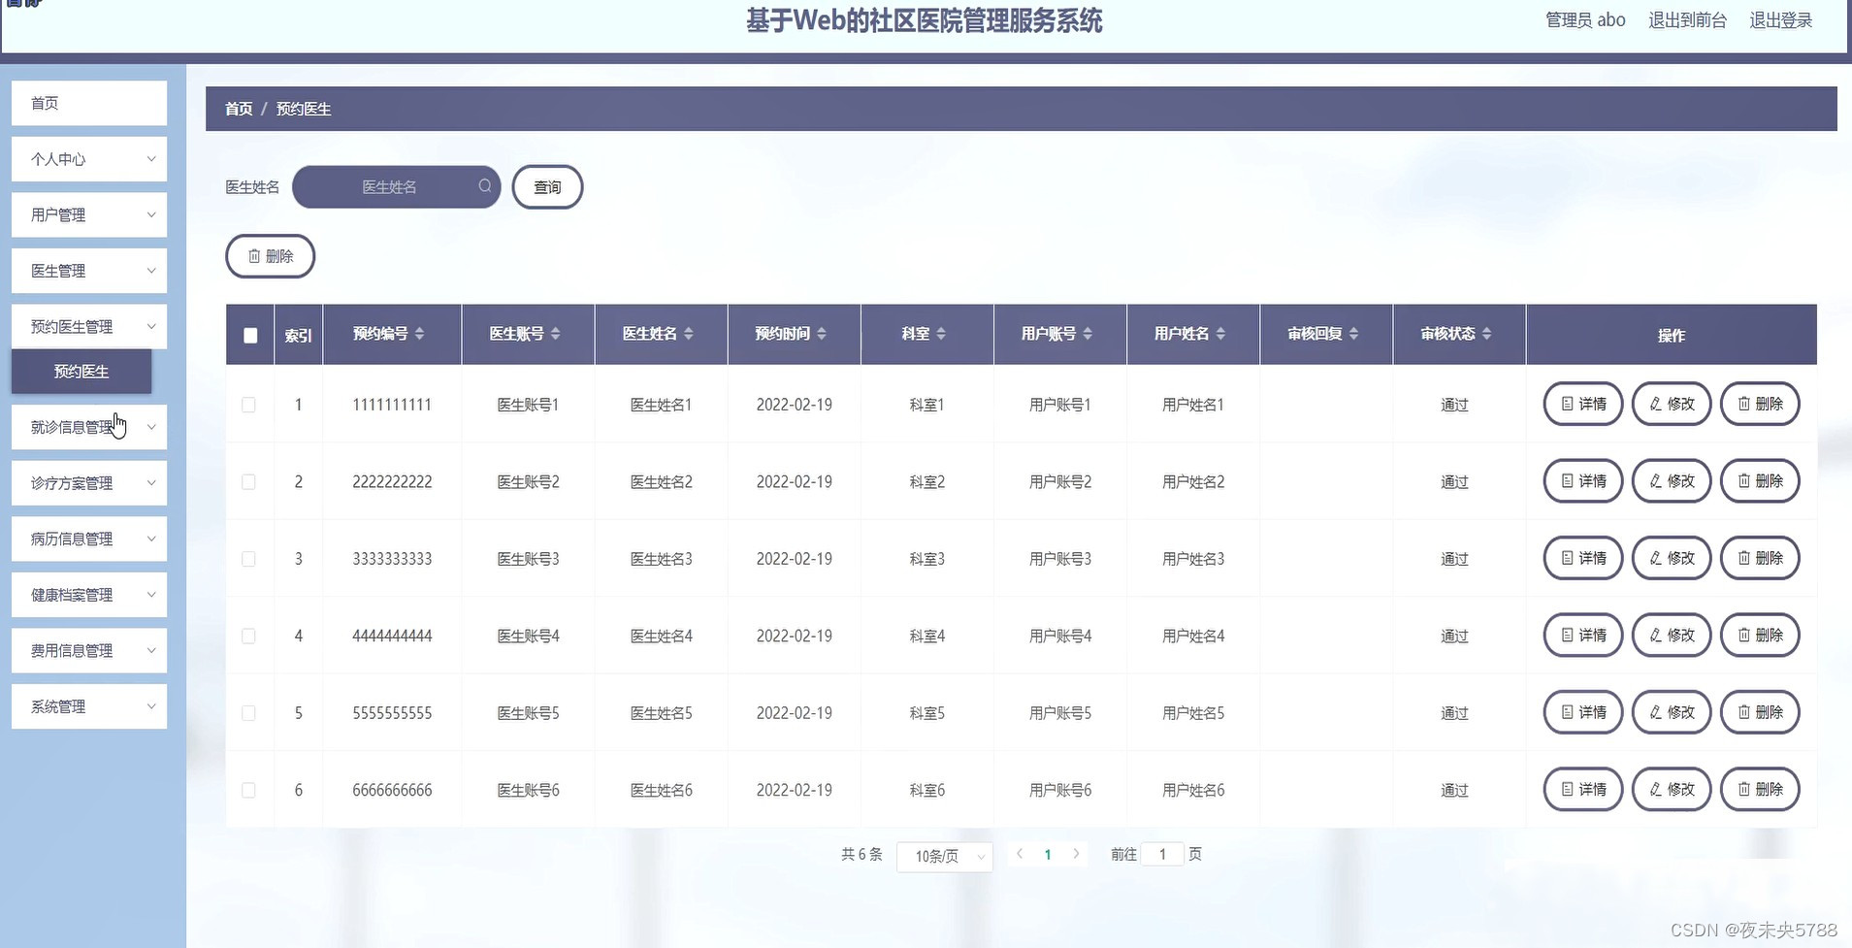Viewport: 1852px width, 948px height.
Task: Click the 退出登录 logout link
Action: click(1781, 19)
